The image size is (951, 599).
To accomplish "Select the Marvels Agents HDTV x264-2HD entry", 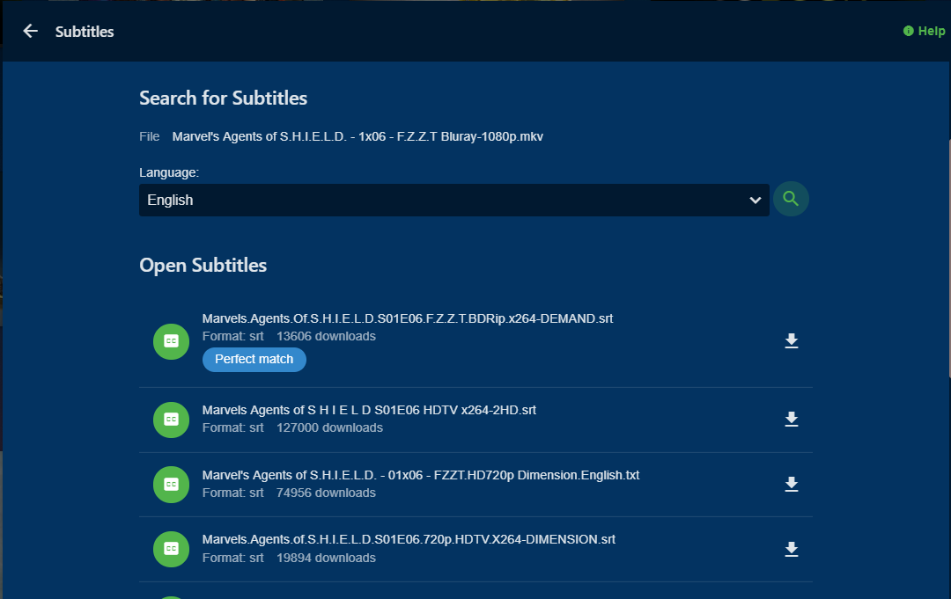I will [369, 410].
